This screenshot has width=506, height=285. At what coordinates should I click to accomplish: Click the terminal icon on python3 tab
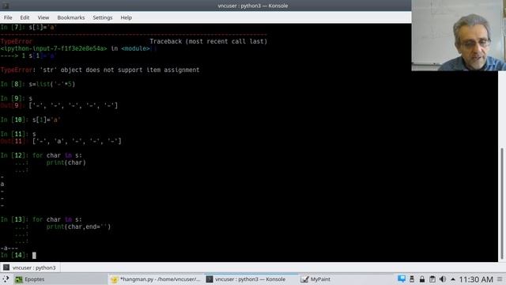[x=6, y=268]
